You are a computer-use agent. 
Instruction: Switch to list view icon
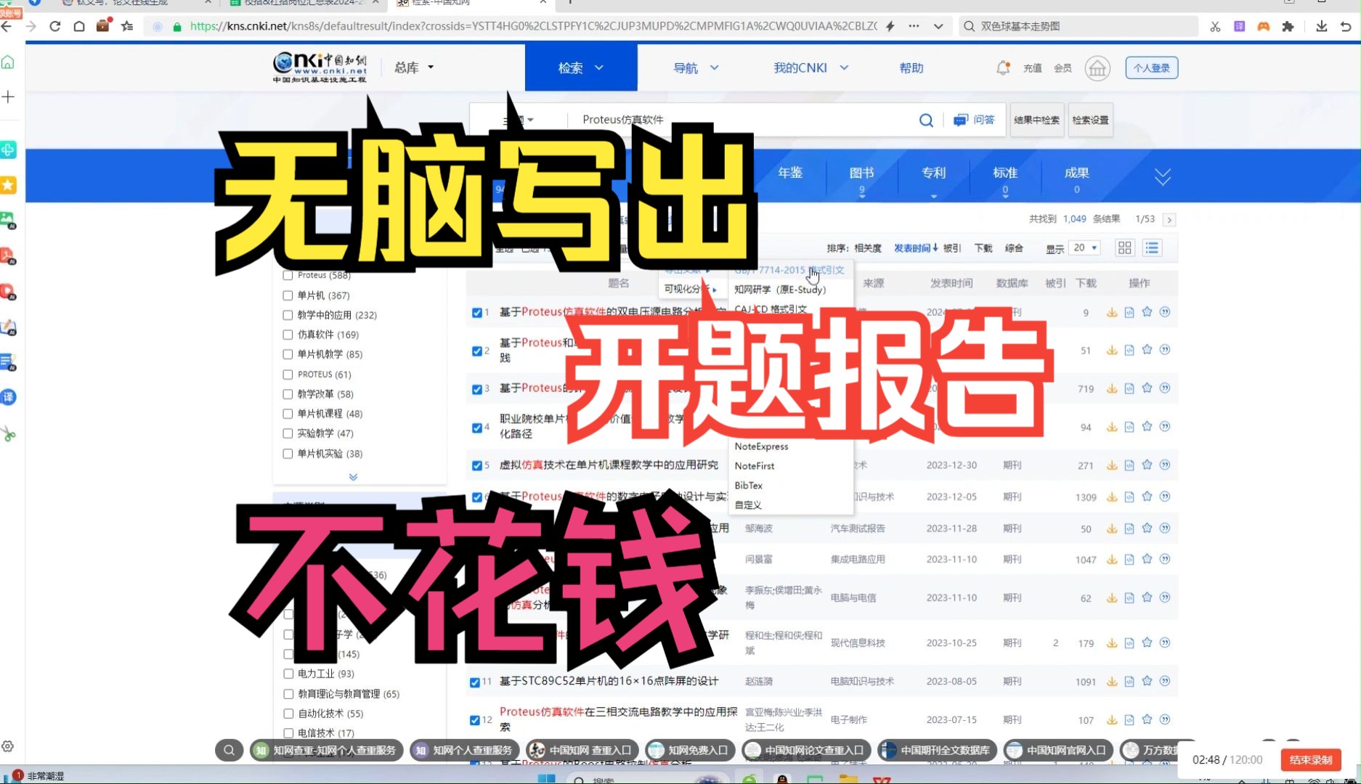coord(1152,248)
